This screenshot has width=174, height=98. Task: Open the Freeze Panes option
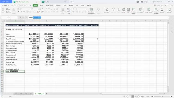149,10
